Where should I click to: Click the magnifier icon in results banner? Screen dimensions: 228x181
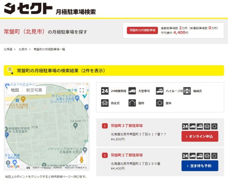[10, 71]
